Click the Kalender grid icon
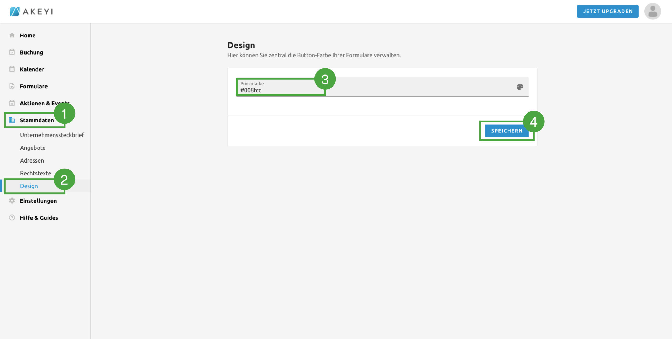The image size is (672, 339). (x=12, y=69)
